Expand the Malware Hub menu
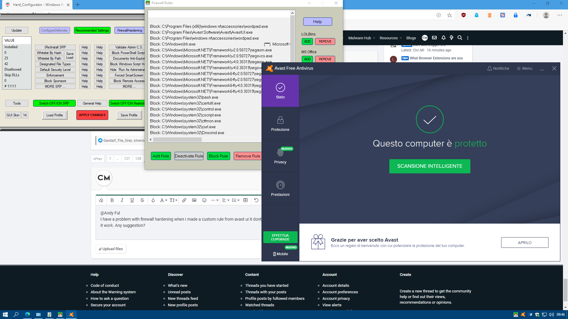The width and height of the screenshot is (568, 319). (362, 38)
